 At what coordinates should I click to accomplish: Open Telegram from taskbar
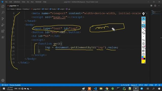click(x=142, y=89)
